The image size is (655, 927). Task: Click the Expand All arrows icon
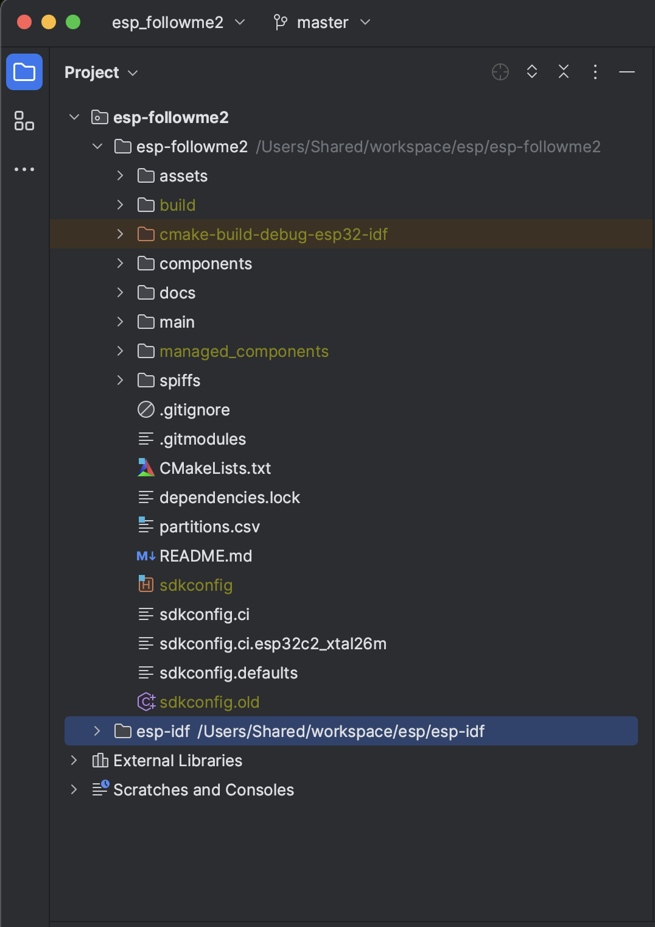click(x=532, y=72)
